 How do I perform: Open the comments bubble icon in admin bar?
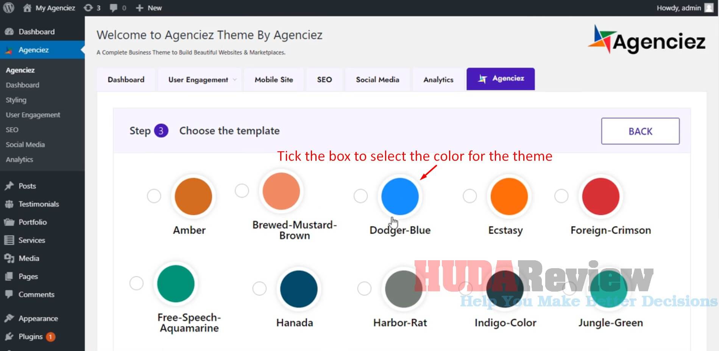(113, 8)
